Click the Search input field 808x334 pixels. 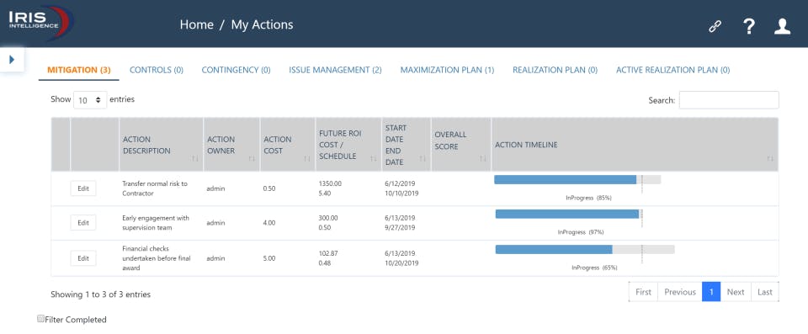tap(729, 100)
